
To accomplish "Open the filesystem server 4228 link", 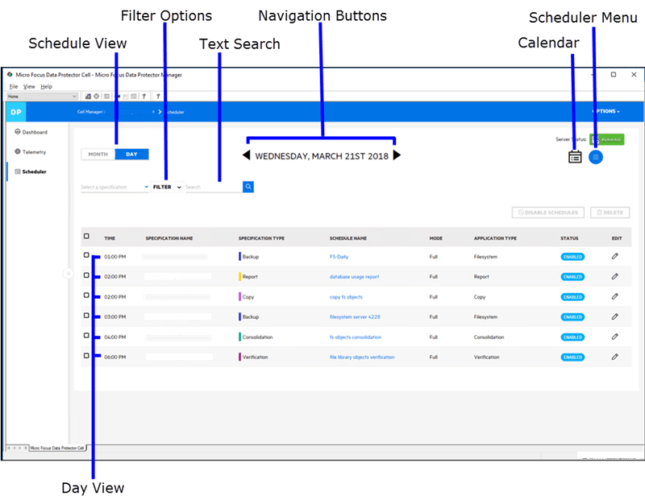I will pyautogui.click(x=355, y=317).
